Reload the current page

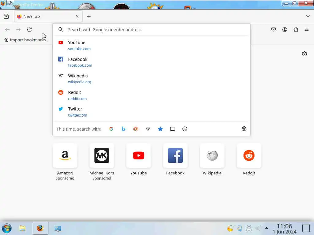(x=29, y=30)
